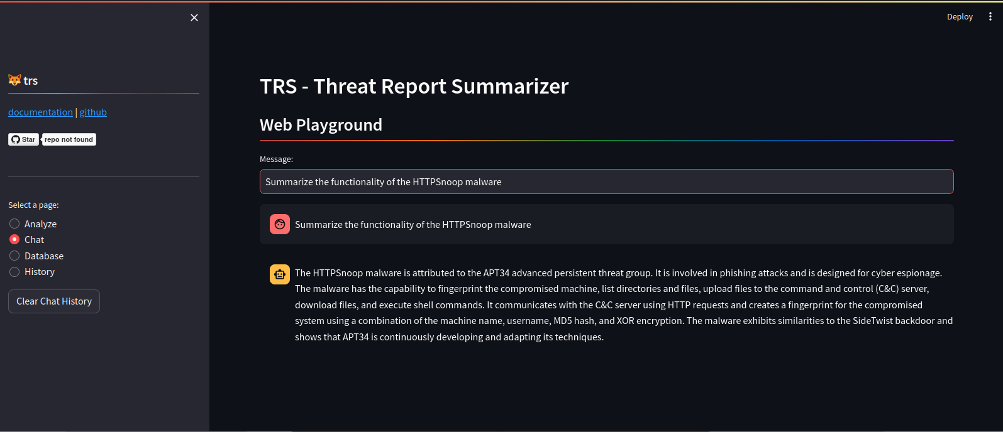Click the fox emoji beside trs
The width and height of the screenshot is (1003, 432).
(14, 80)
